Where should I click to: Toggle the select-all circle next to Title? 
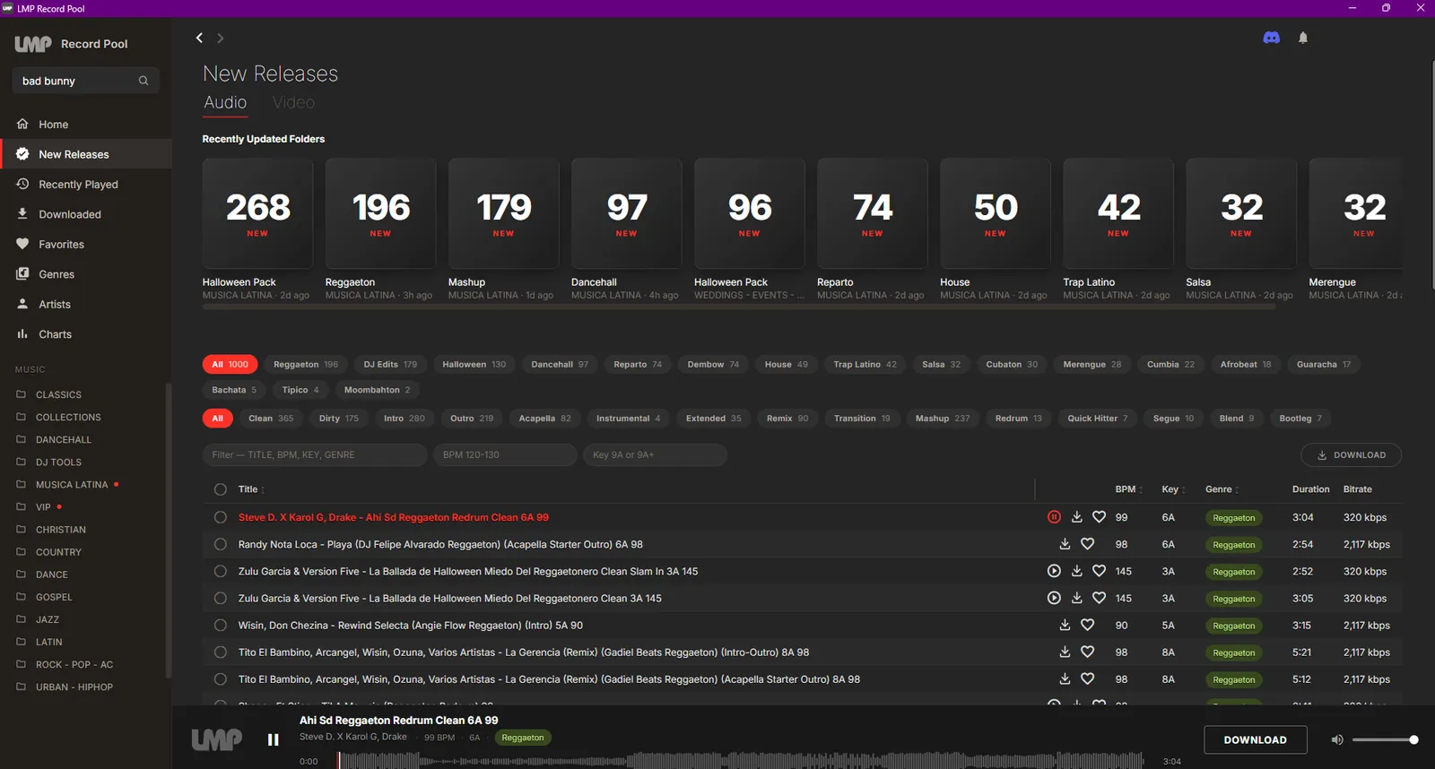[x=221, y=489]
